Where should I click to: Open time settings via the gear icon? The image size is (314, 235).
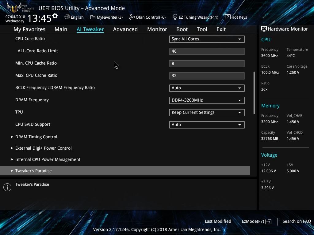tap(55, 16)
